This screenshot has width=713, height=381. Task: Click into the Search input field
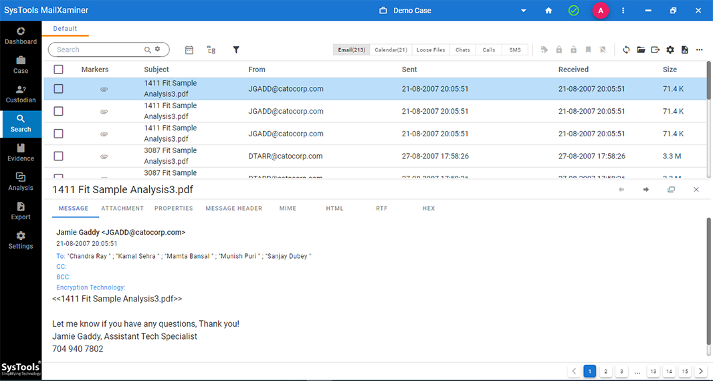(98, 49)
